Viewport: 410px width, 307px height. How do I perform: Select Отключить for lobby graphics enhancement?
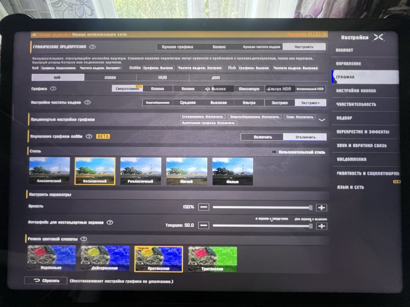tap(305, 137)
